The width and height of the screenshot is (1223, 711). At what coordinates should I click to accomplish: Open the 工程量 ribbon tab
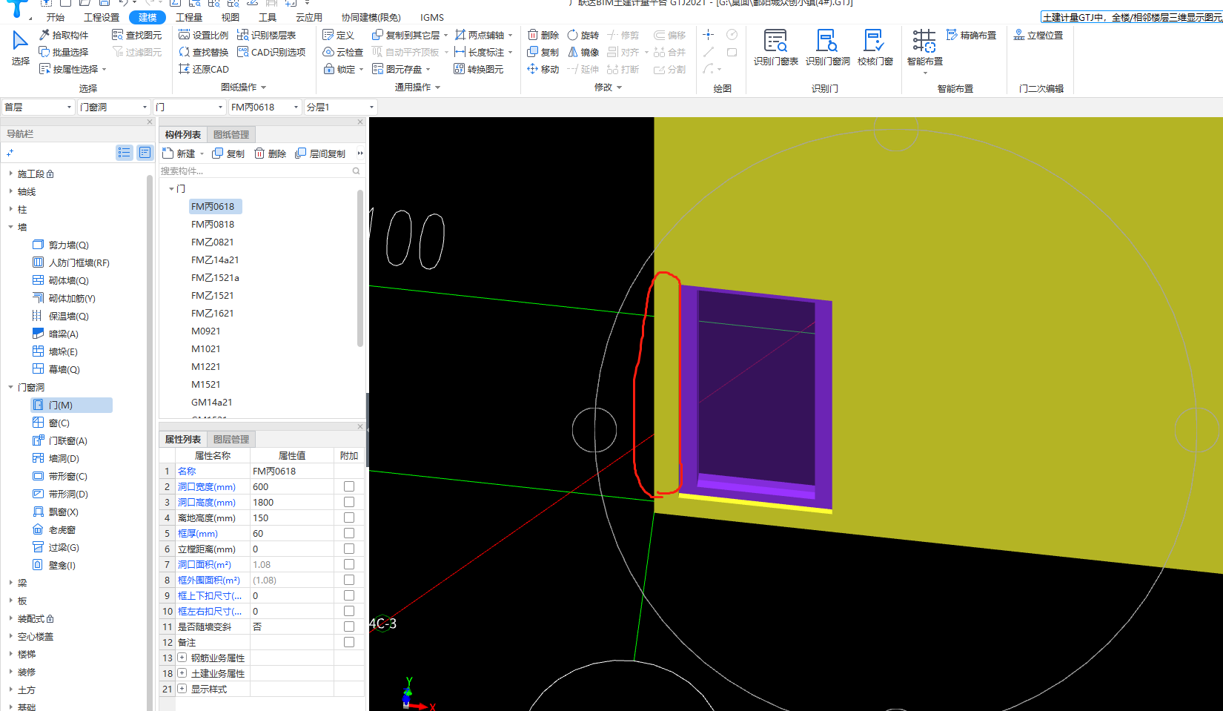pos(189,17)
